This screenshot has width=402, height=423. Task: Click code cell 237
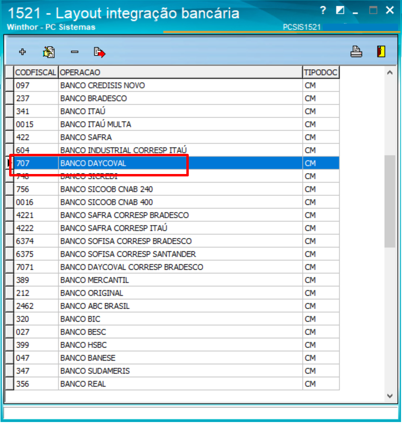[36, 98]
